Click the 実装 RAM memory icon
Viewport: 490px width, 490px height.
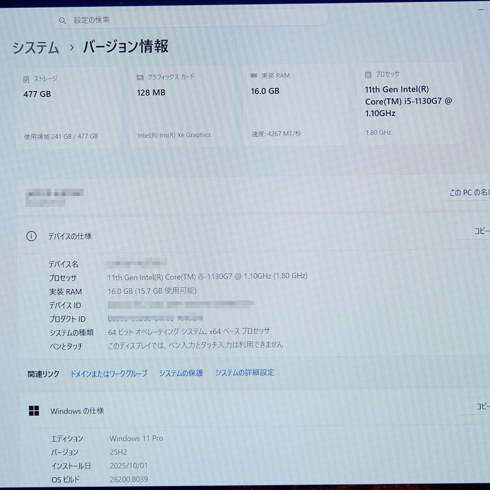click(254, 76)
